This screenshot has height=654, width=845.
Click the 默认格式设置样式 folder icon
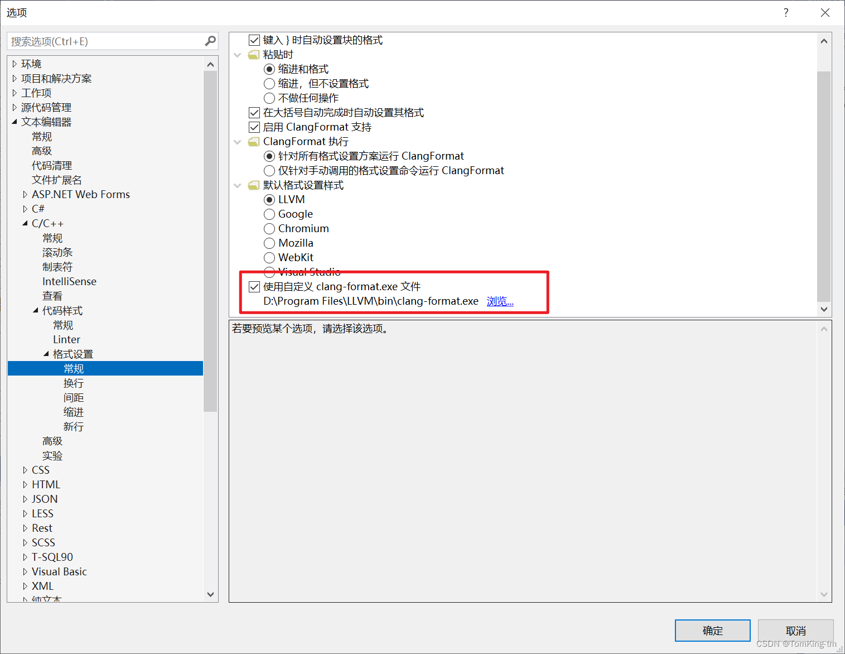tap(254, 185)
